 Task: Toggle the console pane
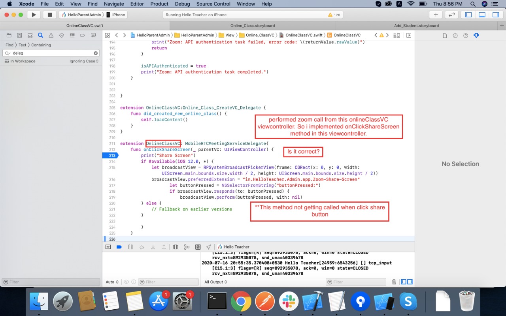click(x=410, y=282)
